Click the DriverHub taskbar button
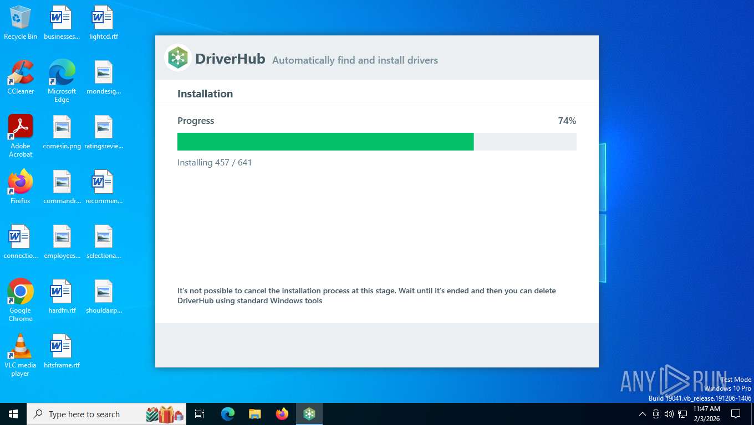This screenshot has height=425, width=754. [309, 414]
